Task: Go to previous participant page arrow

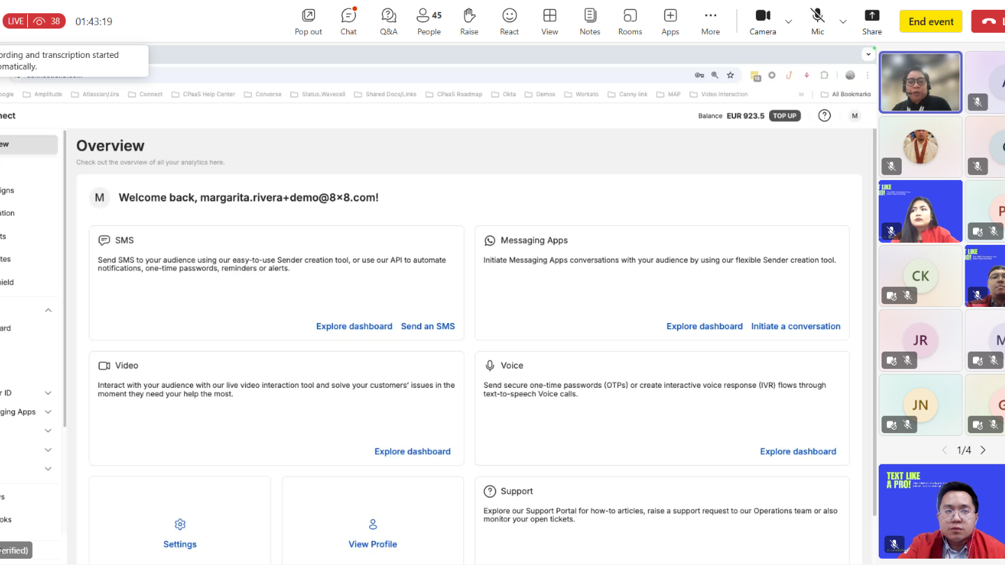Action: pos(945,451)
